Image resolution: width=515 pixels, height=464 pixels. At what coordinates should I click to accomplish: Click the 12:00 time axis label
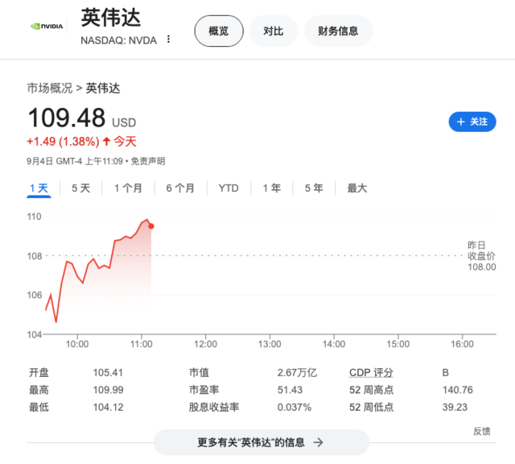coord(205,344)
